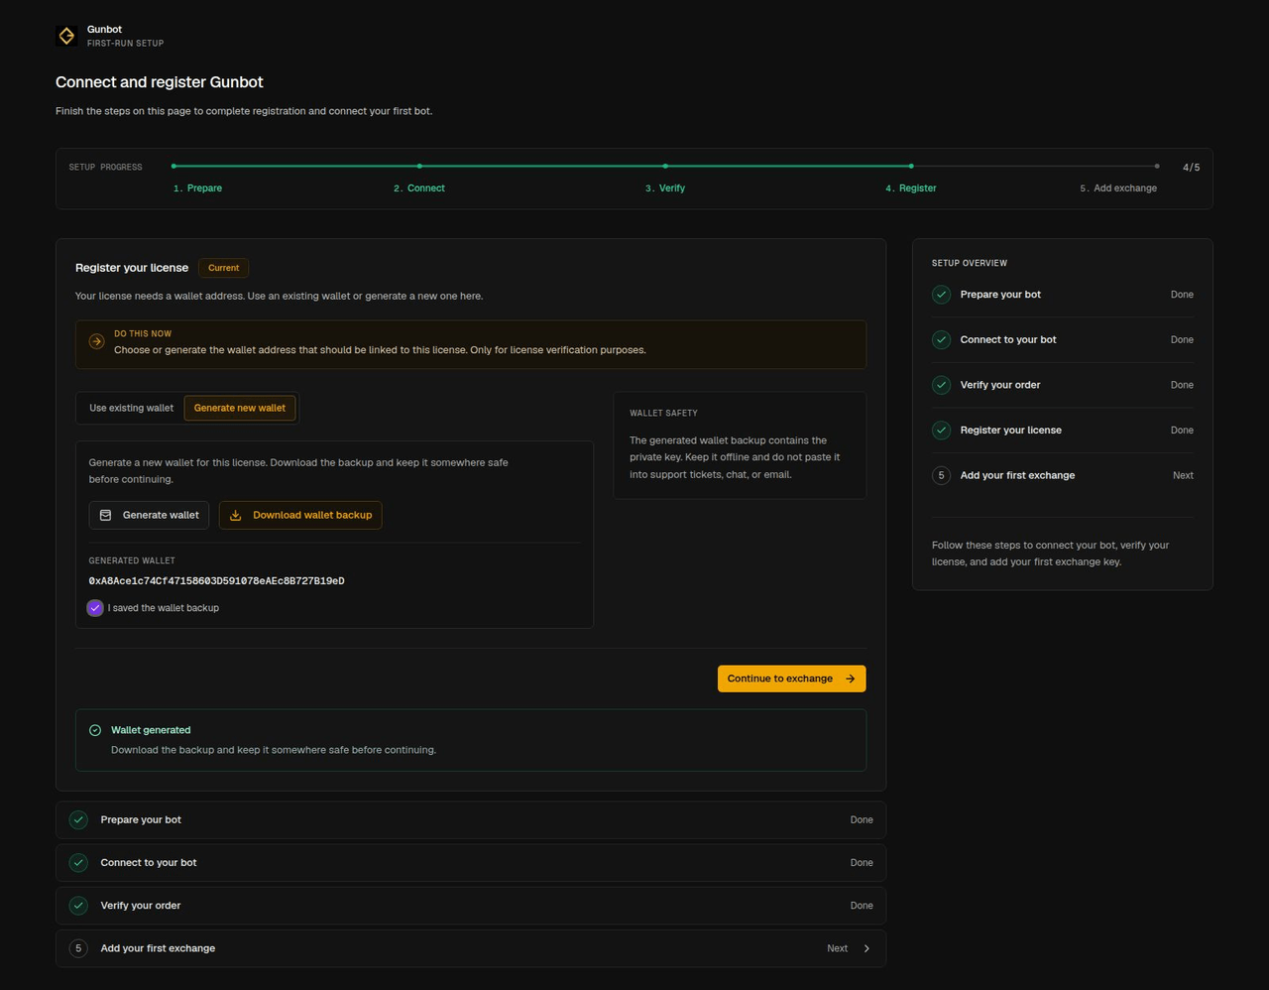Open Verify your order in Setup Overview
Viewport: 1269px width, 990px height.
pyautogui.click(x=1063, y=385)
